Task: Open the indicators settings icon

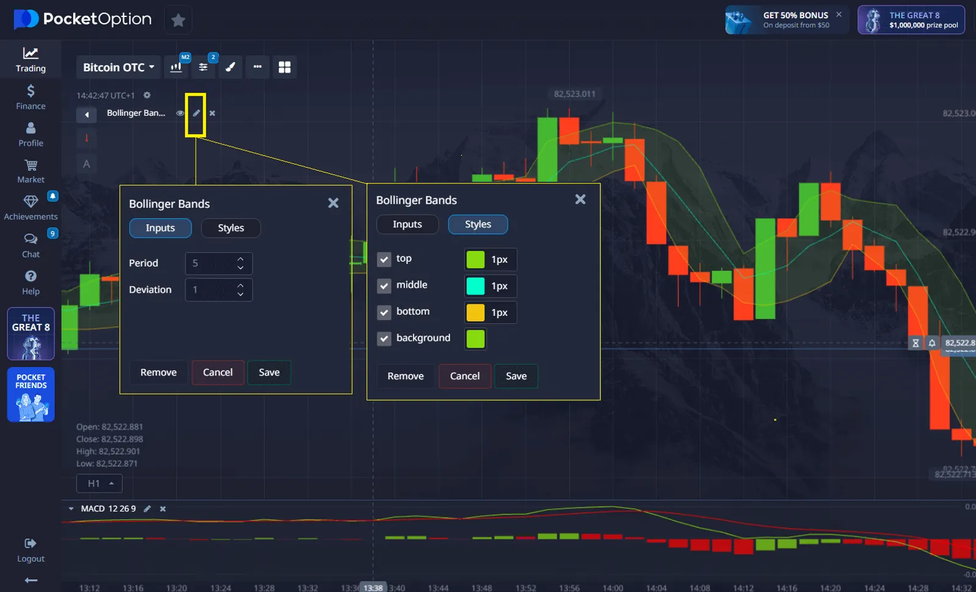Action: [x=203, y=67]
